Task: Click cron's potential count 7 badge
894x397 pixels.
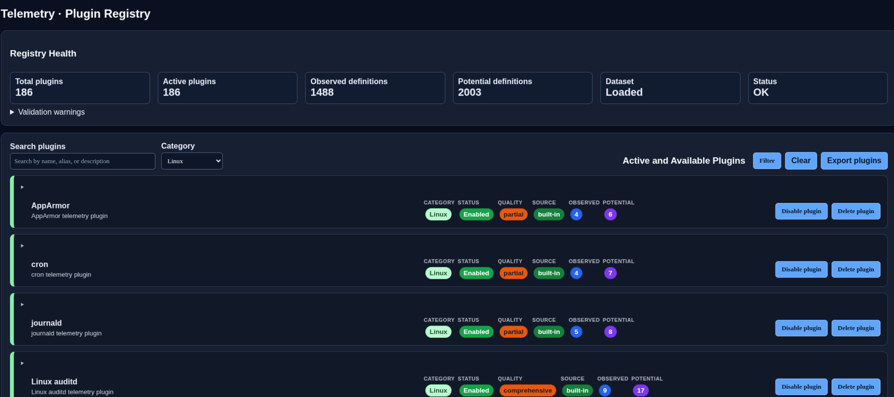Action: (x=610, y=273)
